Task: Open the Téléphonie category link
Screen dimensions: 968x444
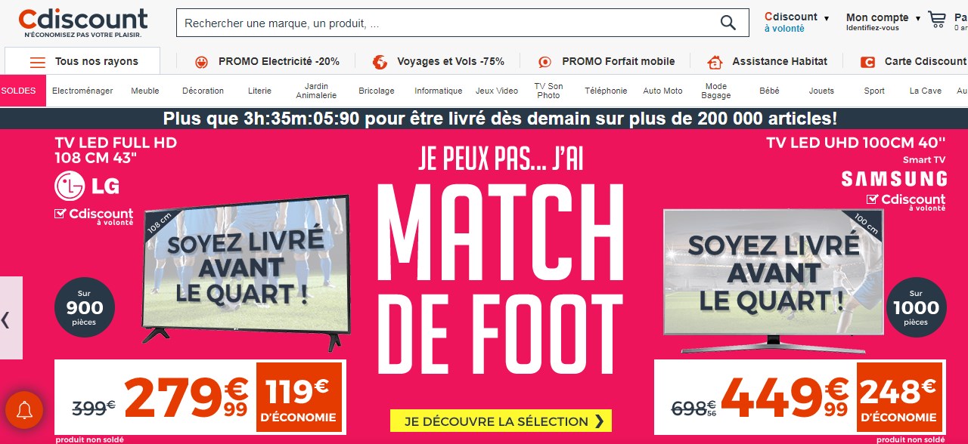Action: (x=606, y=91)
